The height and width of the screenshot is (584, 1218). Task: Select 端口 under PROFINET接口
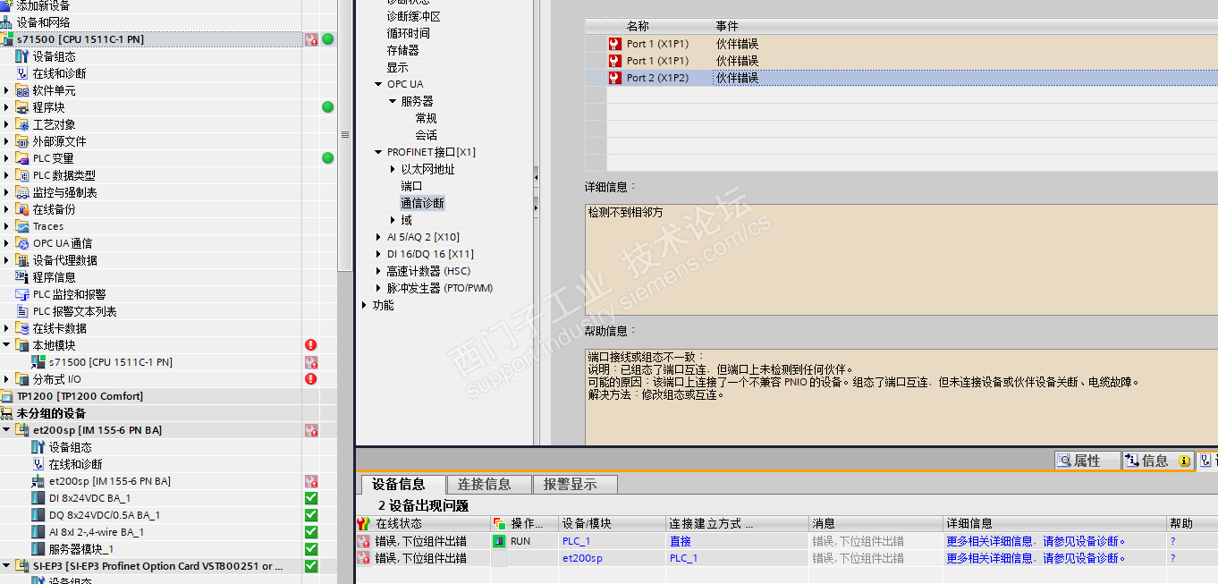click(x=411, y=186)
